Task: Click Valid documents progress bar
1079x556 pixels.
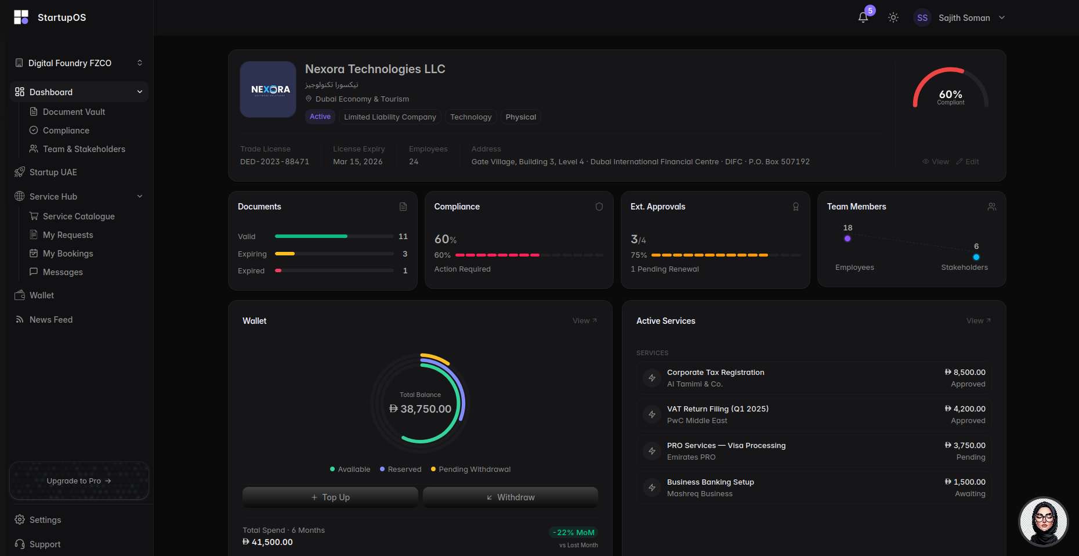Action: [x=334, y=236]
